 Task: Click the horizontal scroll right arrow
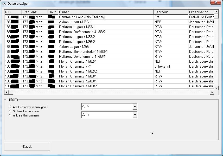212,92
